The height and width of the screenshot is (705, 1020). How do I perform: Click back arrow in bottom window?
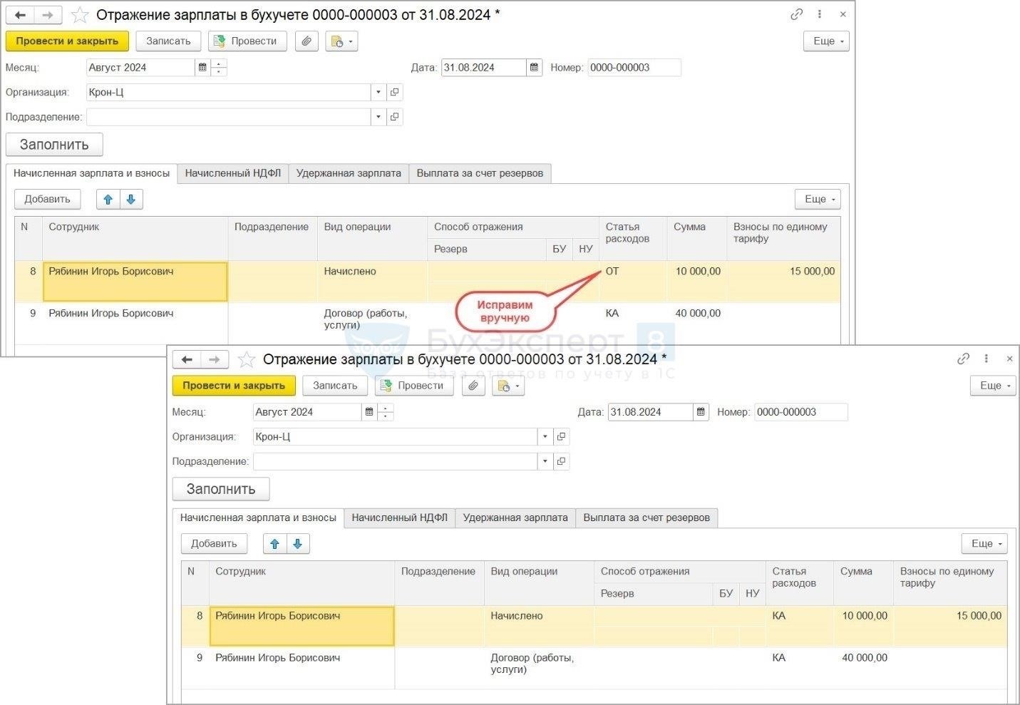pos(187,359)
